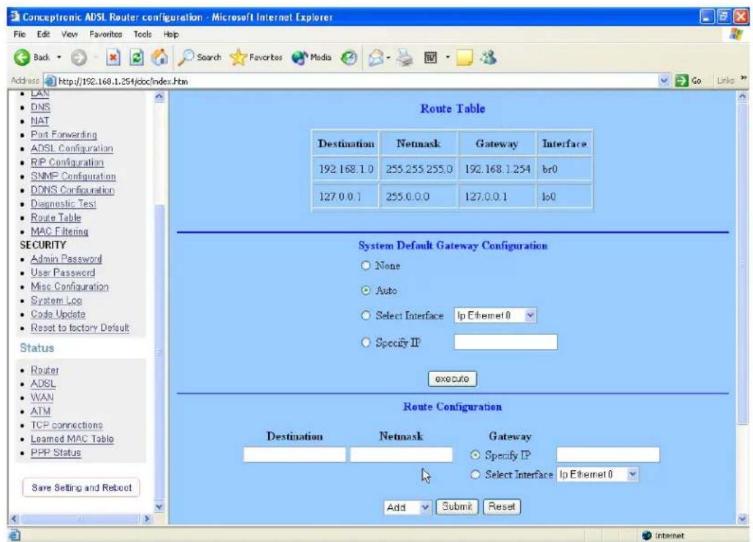Image resolution: width=753 pixels, height=542 pixels.
Task: Open the File menu
Action: tap(19, 34)
